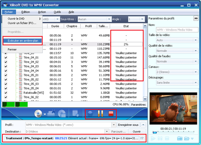Uncheck the Ratatouille [WS] checkbox
The image size is (201, 145).
[6, 93]
